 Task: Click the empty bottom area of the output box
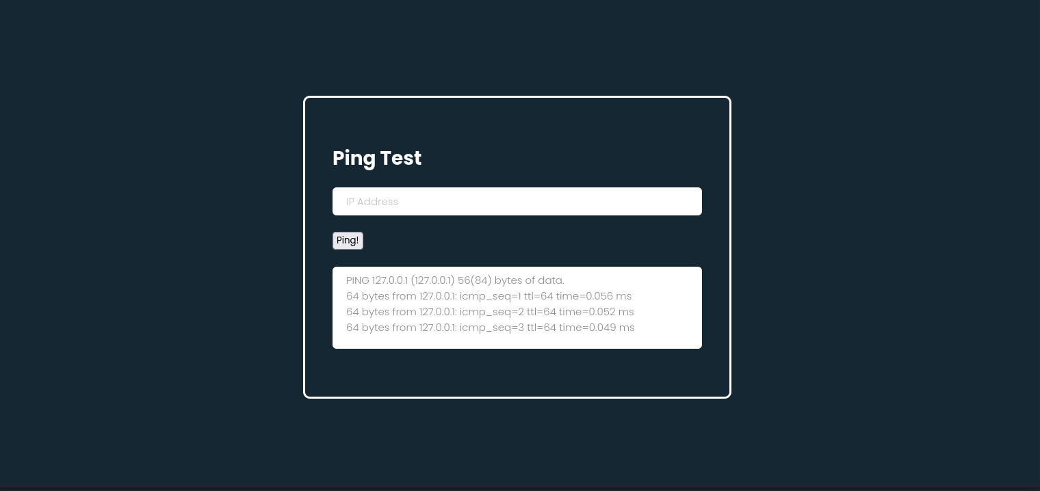tap(517, 341)
